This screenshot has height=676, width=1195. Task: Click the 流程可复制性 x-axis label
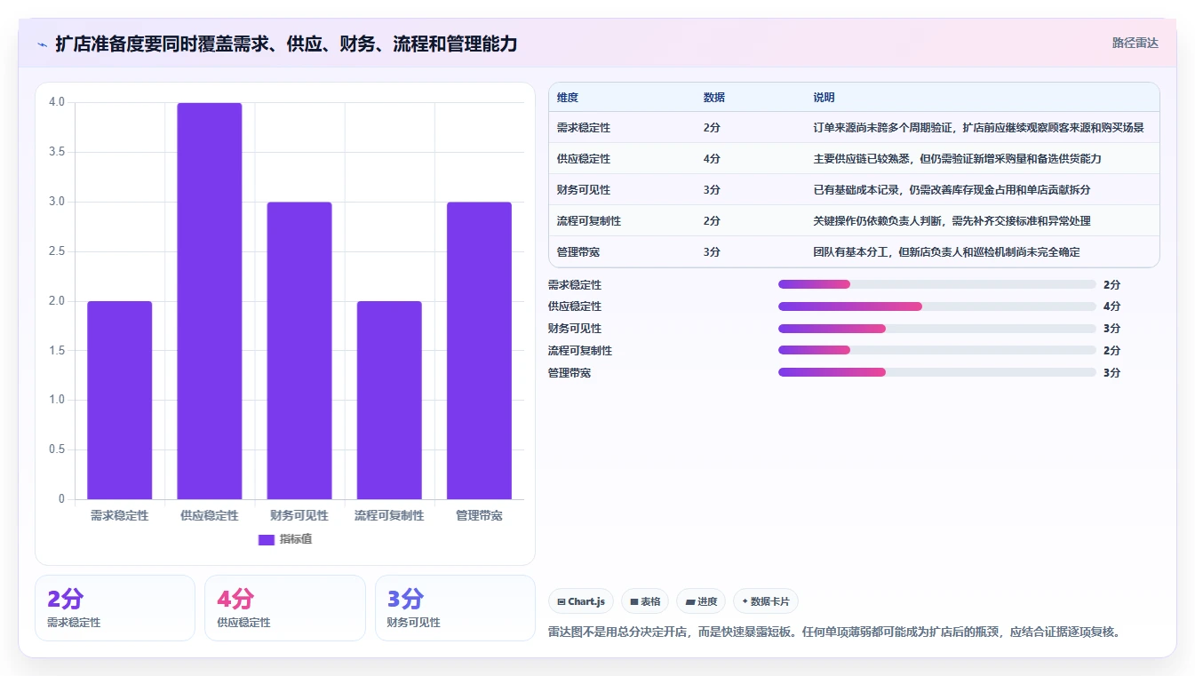pos(389,515)
